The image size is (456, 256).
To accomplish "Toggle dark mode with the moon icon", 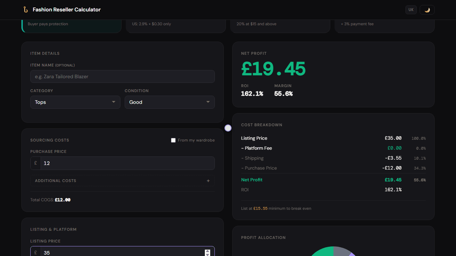I will click(x=427, y=10).
